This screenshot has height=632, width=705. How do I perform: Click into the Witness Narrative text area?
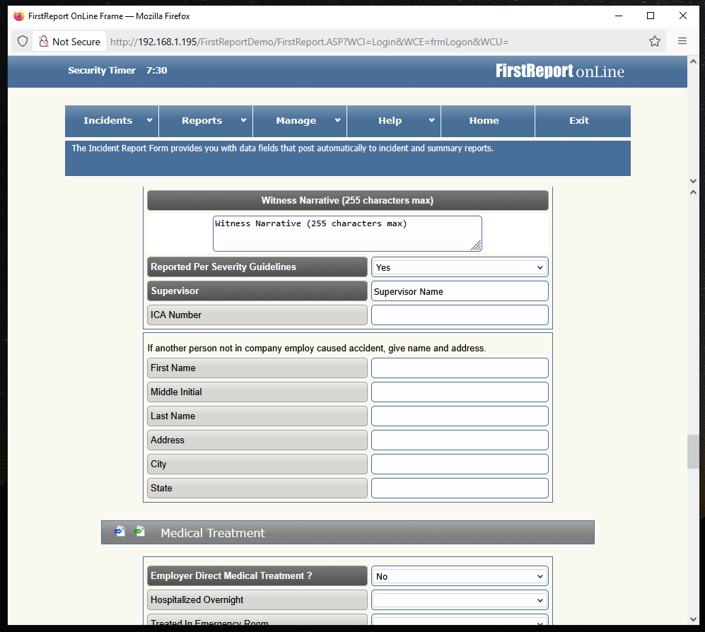[346, 234]
